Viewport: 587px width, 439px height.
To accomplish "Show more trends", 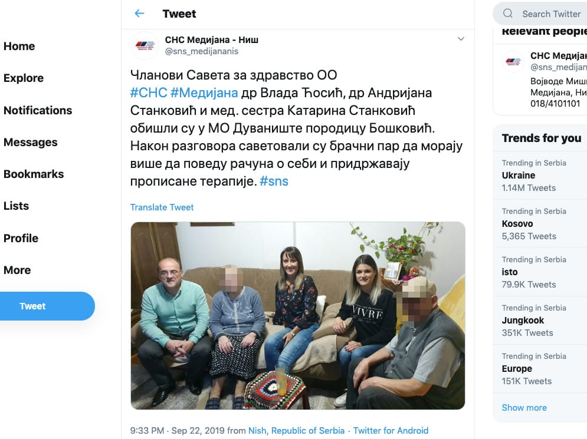I will point(524,408).
